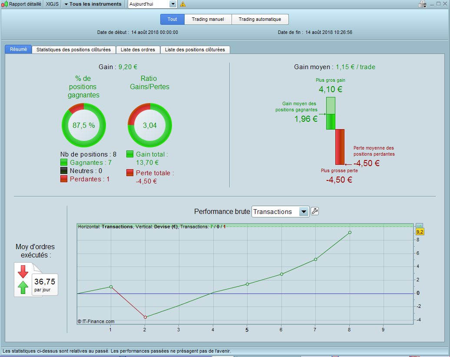Click the chart point at transaction 2
The image size is (450, 357).
tap(145, 317)
